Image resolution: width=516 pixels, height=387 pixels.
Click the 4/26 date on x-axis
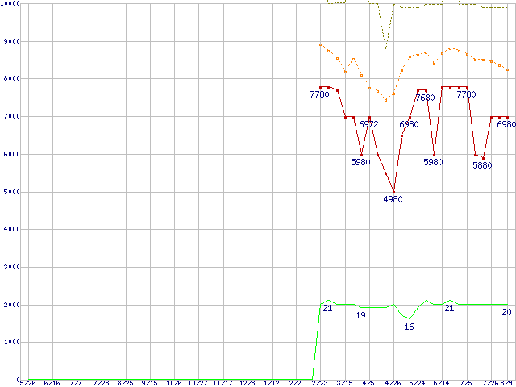(393, 383)
